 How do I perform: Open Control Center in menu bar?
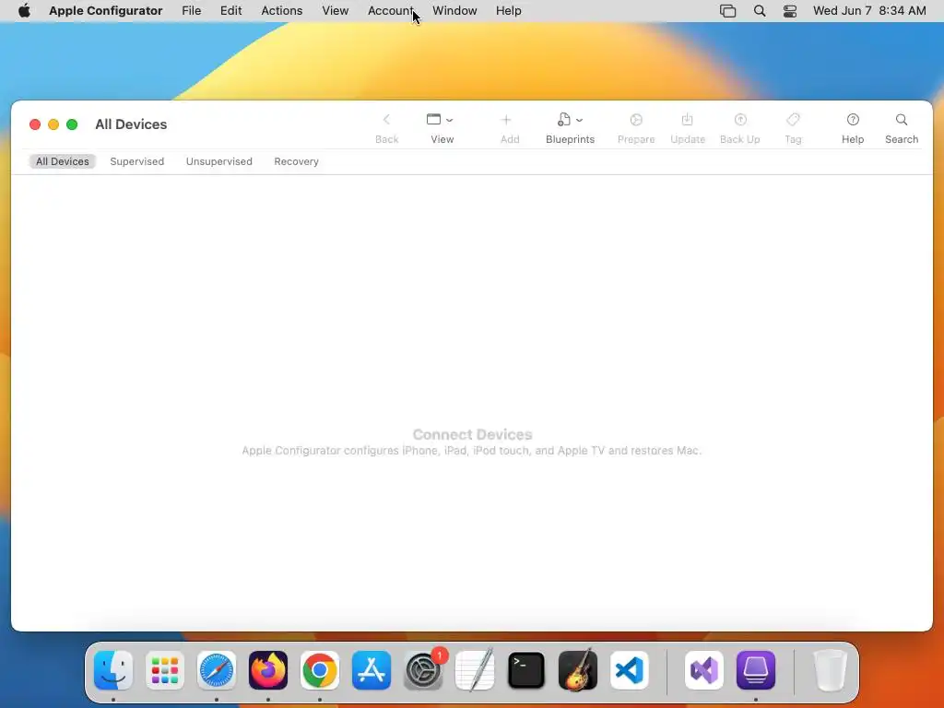point(790,11)
